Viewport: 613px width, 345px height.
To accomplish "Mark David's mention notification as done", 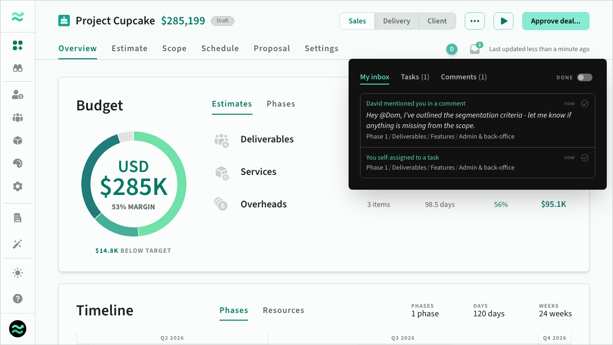I will pyautogui.click(x=584, y=104).
